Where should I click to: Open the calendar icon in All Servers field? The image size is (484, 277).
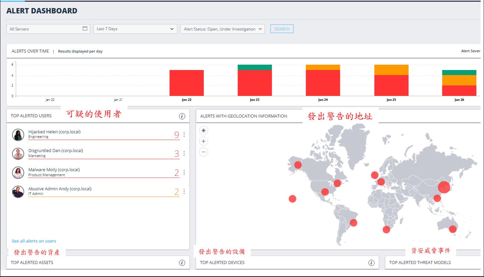[x=85, y=29]
